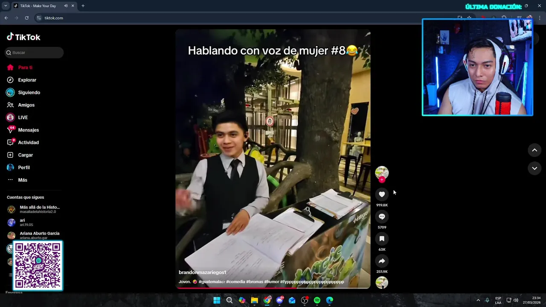This screenshot has width=546, height=307.
Task: Open Discord from taskbar
Action: [279, 300]
